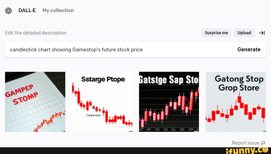Click color signature on Gatstge Sap image
Screen dimensions: 271x154
pyautogui.click(x=196, y=131)
